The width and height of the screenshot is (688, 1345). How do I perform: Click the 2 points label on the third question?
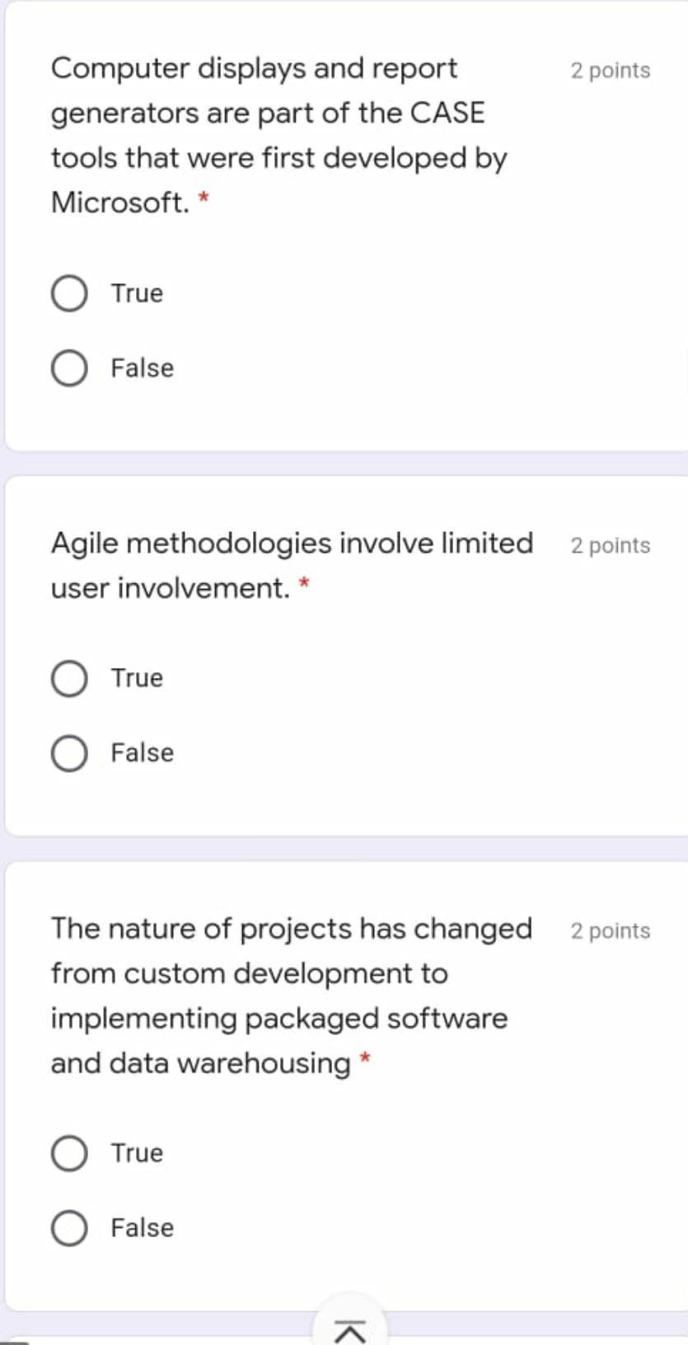[x=610, y=931]
